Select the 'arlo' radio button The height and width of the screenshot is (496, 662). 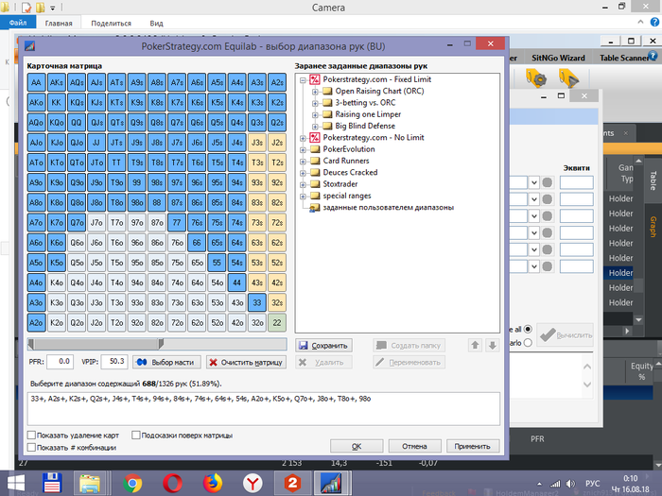(528, 342)
